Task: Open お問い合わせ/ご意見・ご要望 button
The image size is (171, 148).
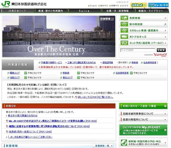Action: coord(143,106)
